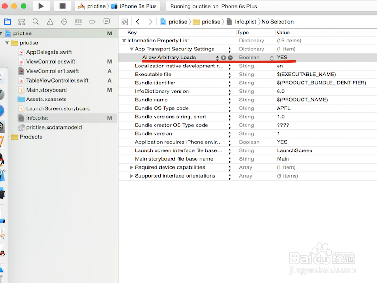Viewport: 377px width, 283px height.
Task: Select the LaunchScreen value cell
Action: [295, 150]
